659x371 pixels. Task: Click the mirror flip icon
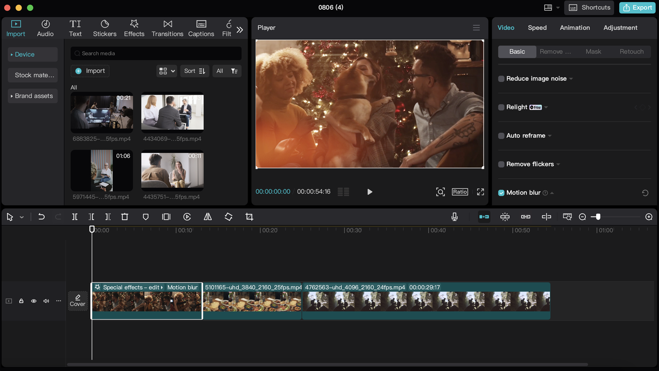(207, 217)
